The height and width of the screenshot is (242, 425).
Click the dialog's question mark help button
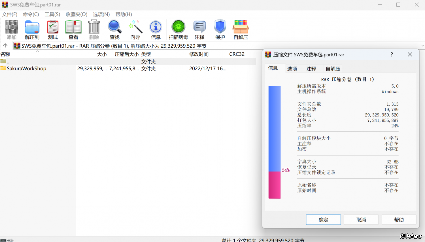(392, 54)
